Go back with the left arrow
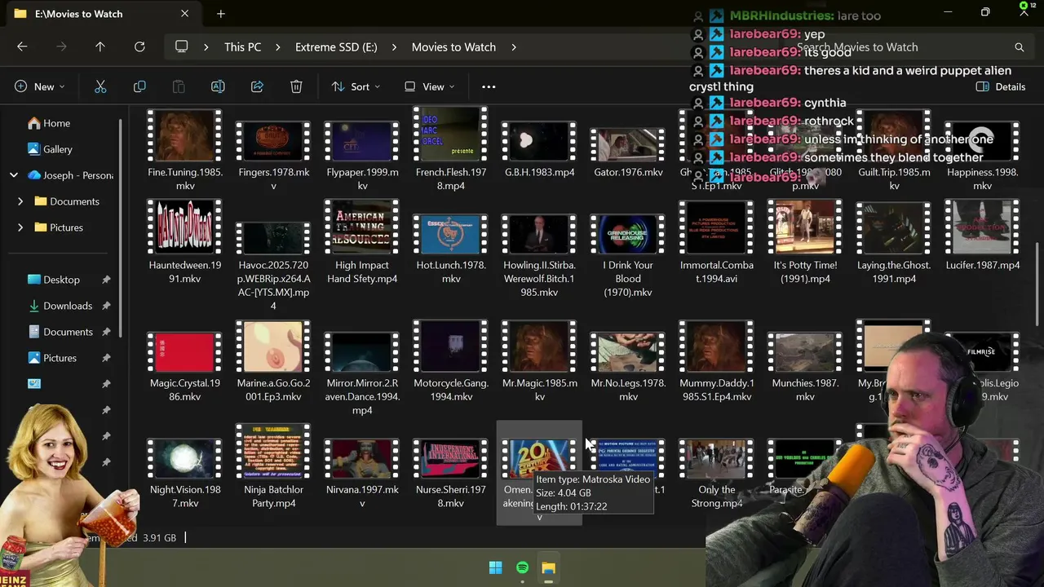 (22, 47)
